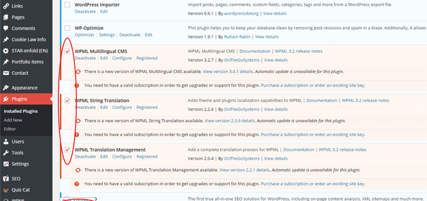Image resolution: width=427 pixels, height=201 pixels.
Task: Click Edit under WPML Translation Management
Action: pos(104,156)
